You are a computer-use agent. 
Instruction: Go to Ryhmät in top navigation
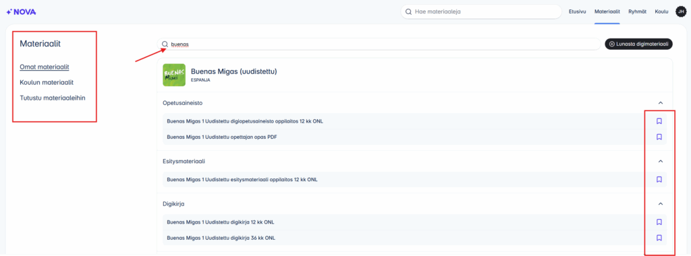tap(637, 12)
